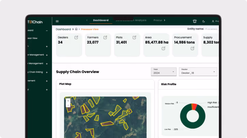Click the Area value 85,477.88 ha
The width and height of the screenshot is (247, 138).
[157, 42]
